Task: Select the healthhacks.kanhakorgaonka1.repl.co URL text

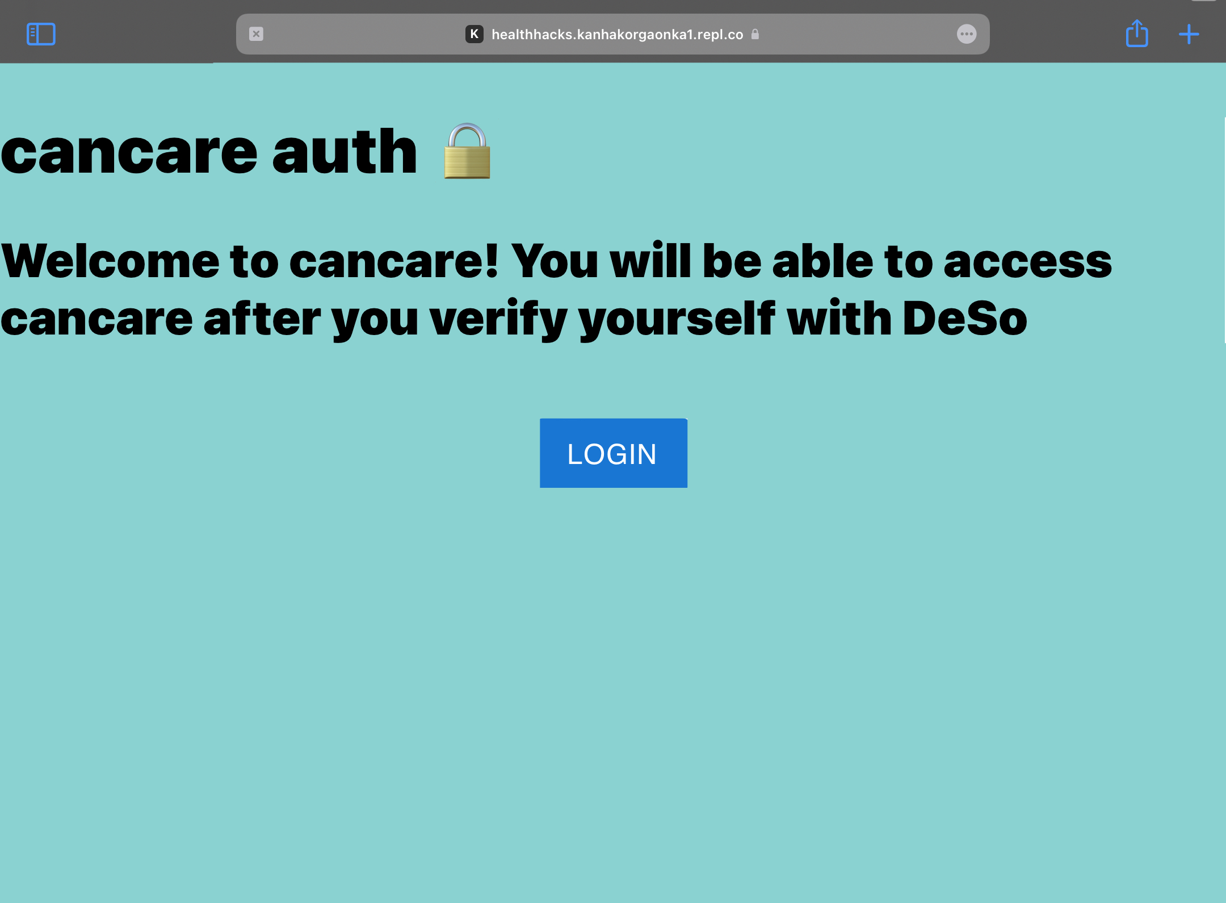Action: (x=617, y=35)
